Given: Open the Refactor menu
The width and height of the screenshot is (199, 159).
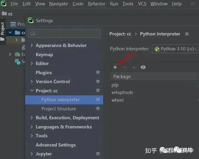Looking at the screenshot, I should (x=96, y=4).
